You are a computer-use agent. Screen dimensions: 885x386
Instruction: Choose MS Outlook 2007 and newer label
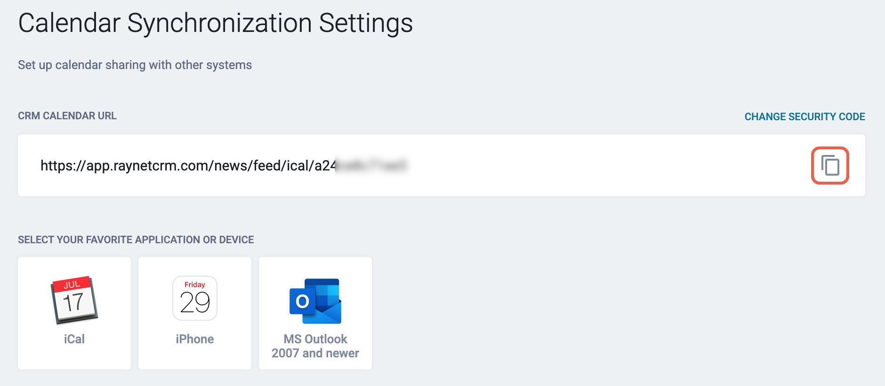point(315,346)
